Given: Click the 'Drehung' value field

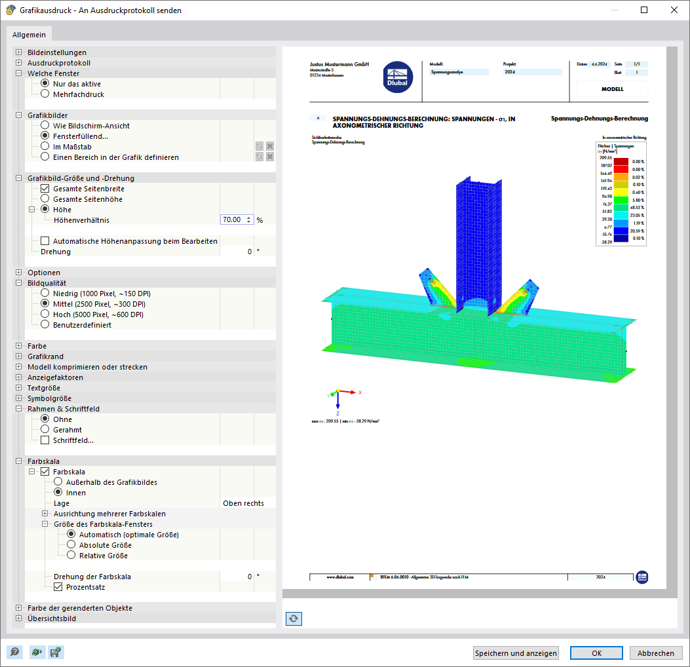Looking at the screenshot, I should point(237,251).
